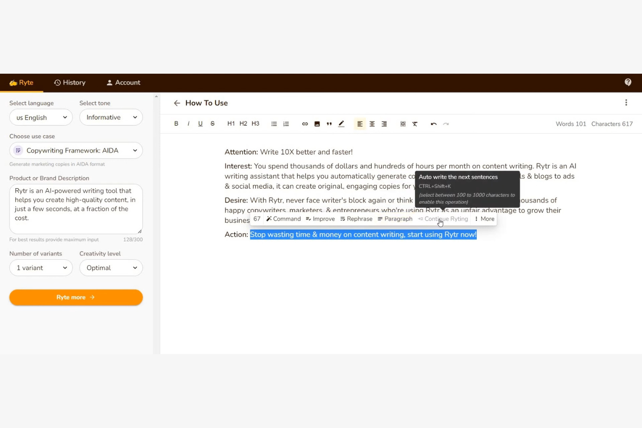The height and width of the screenshot is (428, 642).
Task: Click inside the Product or Brand Description field
Action: click(76, 209)
